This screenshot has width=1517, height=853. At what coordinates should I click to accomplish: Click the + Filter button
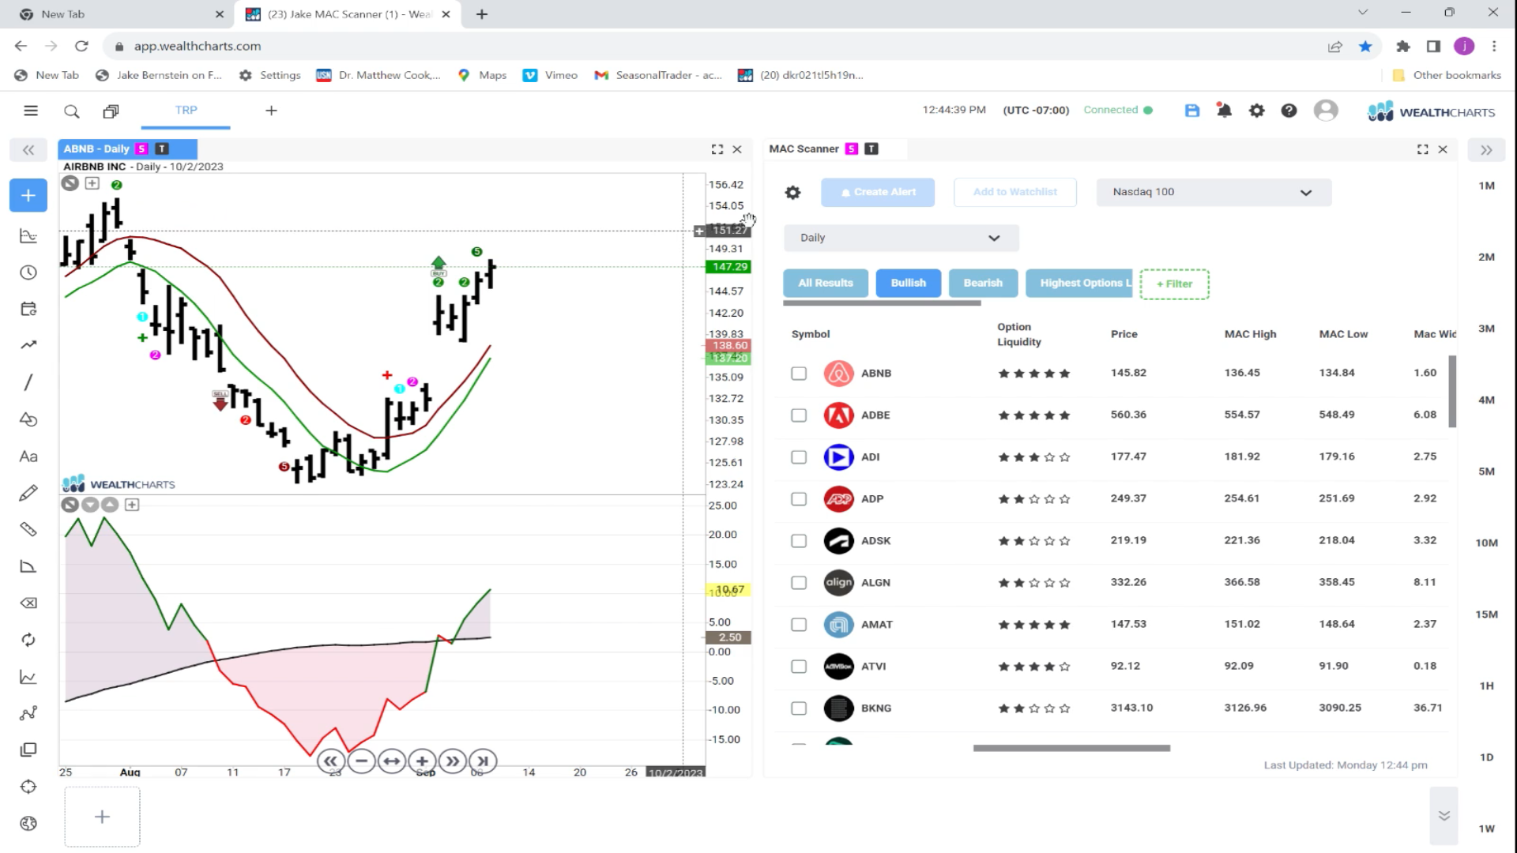(1175, 284)
